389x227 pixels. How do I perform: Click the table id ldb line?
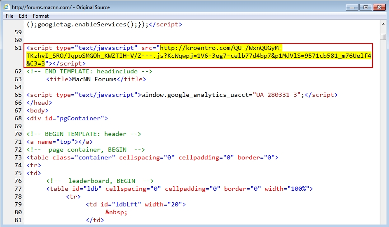179,189
